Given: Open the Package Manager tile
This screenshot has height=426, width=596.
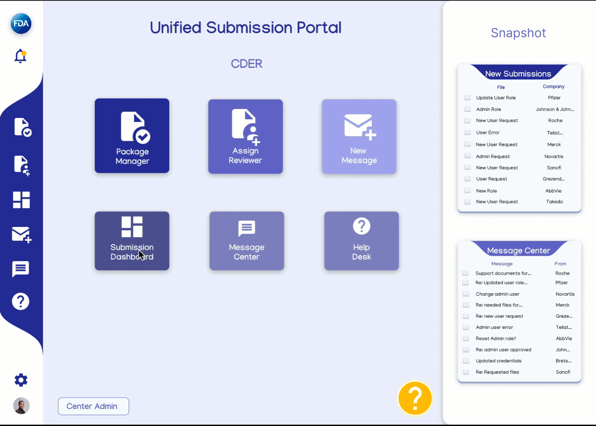Looking at the screenshot, I should [x=132, y=136].
